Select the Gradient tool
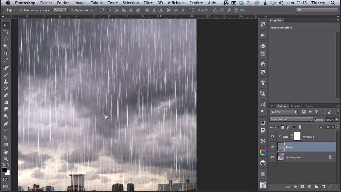341x192 pixels. click(x=6, y=102)
